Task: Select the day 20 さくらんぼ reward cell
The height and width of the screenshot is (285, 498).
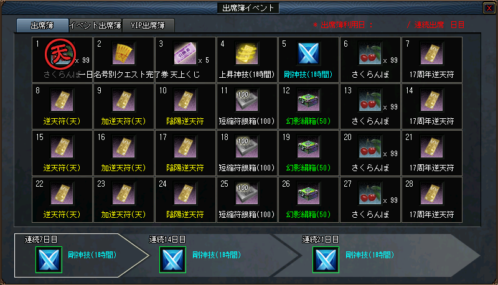Action: (x=370, y=153)
